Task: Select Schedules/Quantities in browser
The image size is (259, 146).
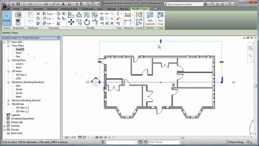Action: point(22,119)
